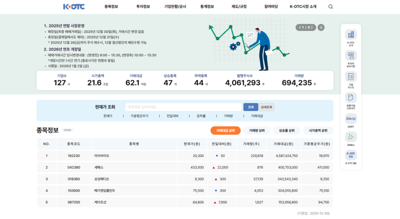Click the 조회 search button
Screen dimensions: 400x219
tap(250, 107)
